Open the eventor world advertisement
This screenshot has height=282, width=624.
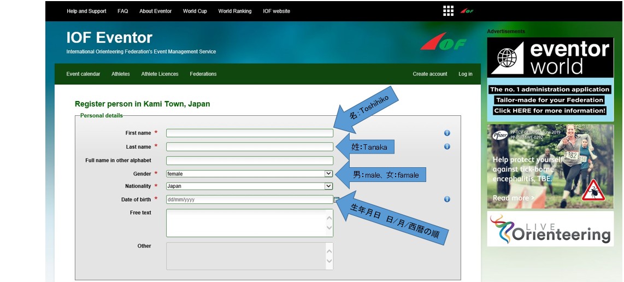(x=550, y=79)
